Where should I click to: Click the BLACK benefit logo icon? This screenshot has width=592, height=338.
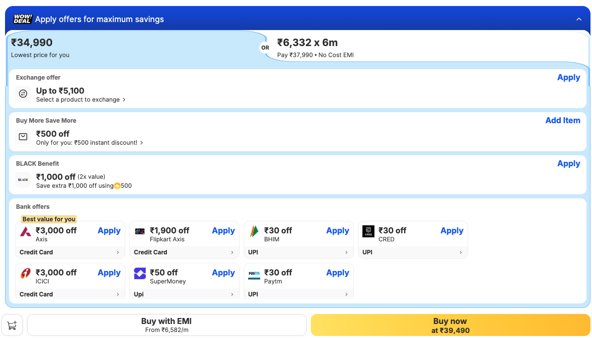(x=23, y=180)
